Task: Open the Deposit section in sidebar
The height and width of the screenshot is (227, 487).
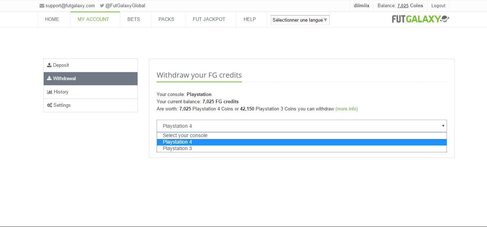Action: pos(91,65)
